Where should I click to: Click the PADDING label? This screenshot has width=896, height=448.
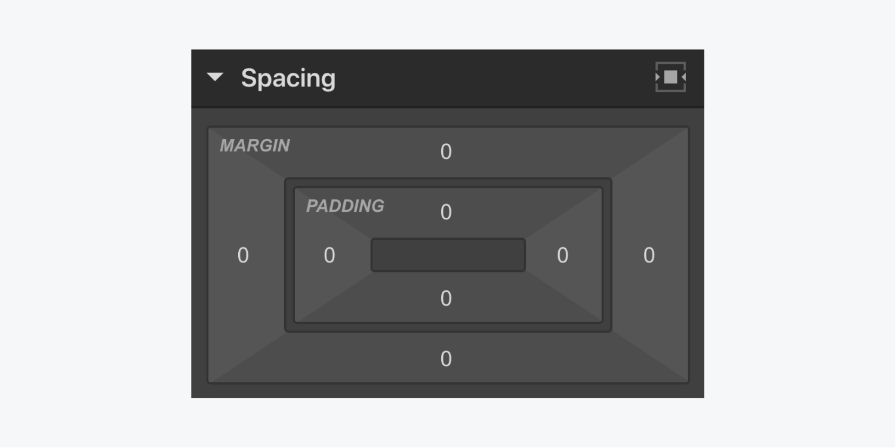(x=345, y=206)
